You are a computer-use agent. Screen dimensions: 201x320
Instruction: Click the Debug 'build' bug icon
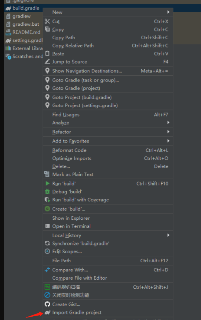click(47, 191)
